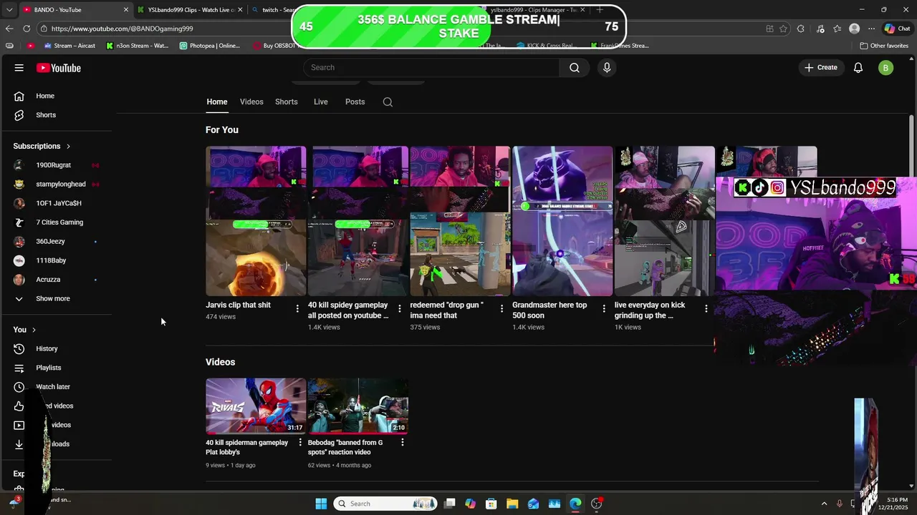
Task: Switch to channel Live tab
Action: [321, 102]
